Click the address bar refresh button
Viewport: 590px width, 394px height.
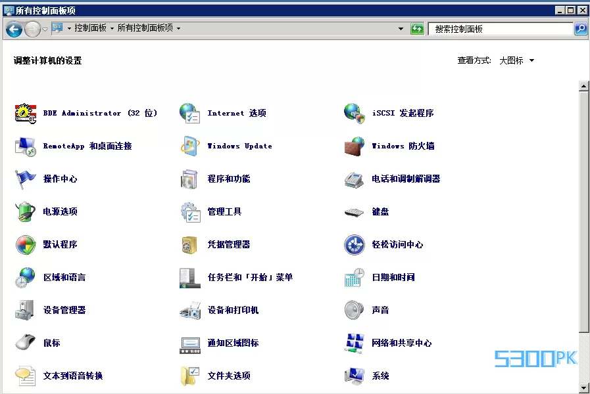[417, 28]
